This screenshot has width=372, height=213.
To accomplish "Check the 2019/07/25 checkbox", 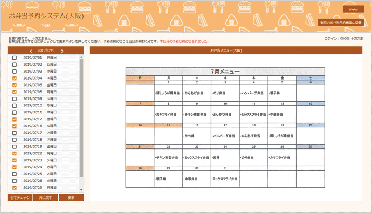I will (15, 174).
